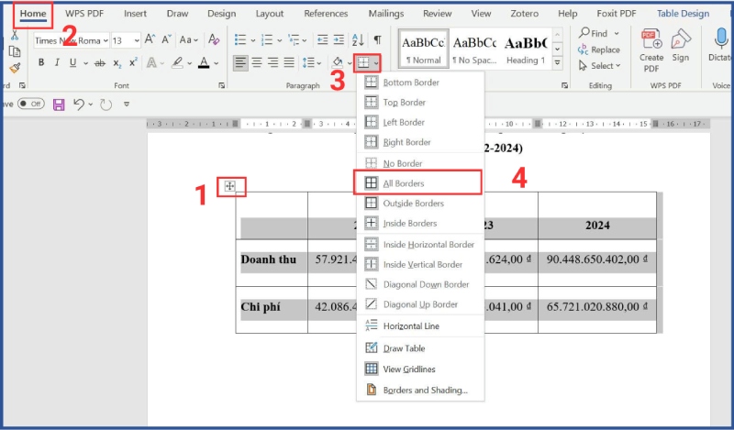Click the table move handle icon
Viewport: 734px width, 430px height.
[230, 187]
